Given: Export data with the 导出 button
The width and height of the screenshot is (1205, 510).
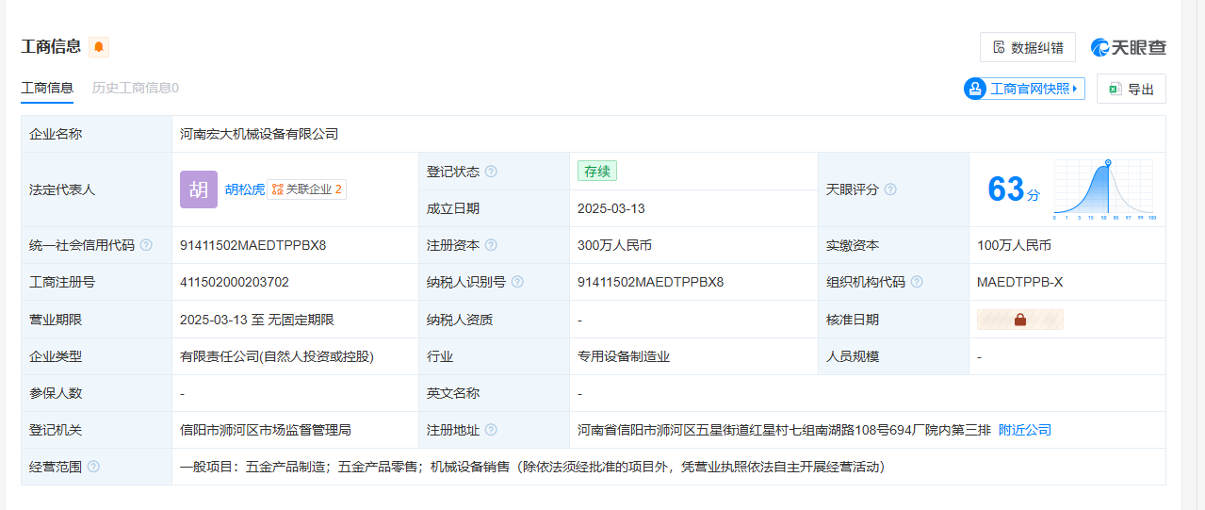Looking at the screenshot, I should [x=1131, y=89].
